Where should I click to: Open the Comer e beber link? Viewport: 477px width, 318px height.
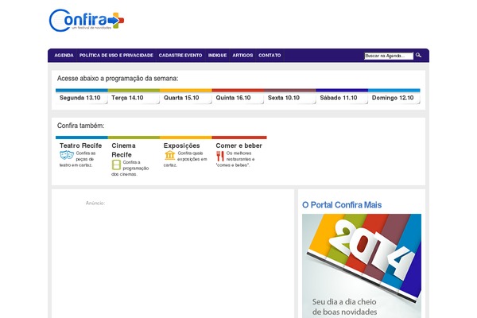(x=238, y=145)
